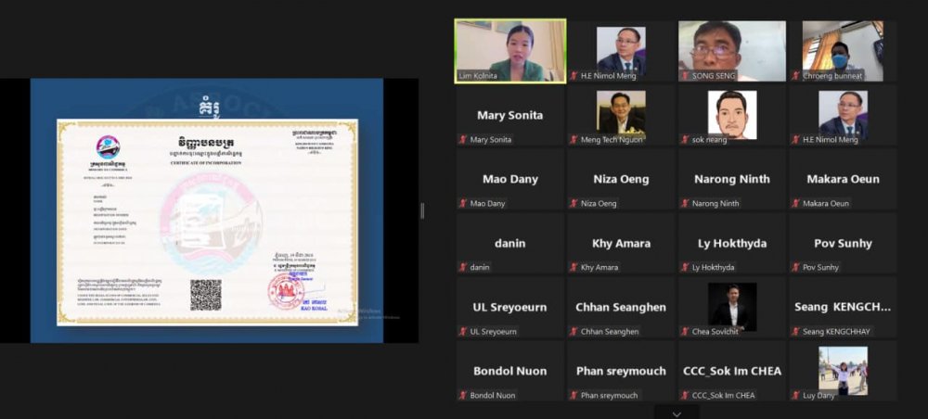This screenshot has height=419, width=928.
Task: Click Luy Dany's muted microphone icon
Action: point(795,396)
